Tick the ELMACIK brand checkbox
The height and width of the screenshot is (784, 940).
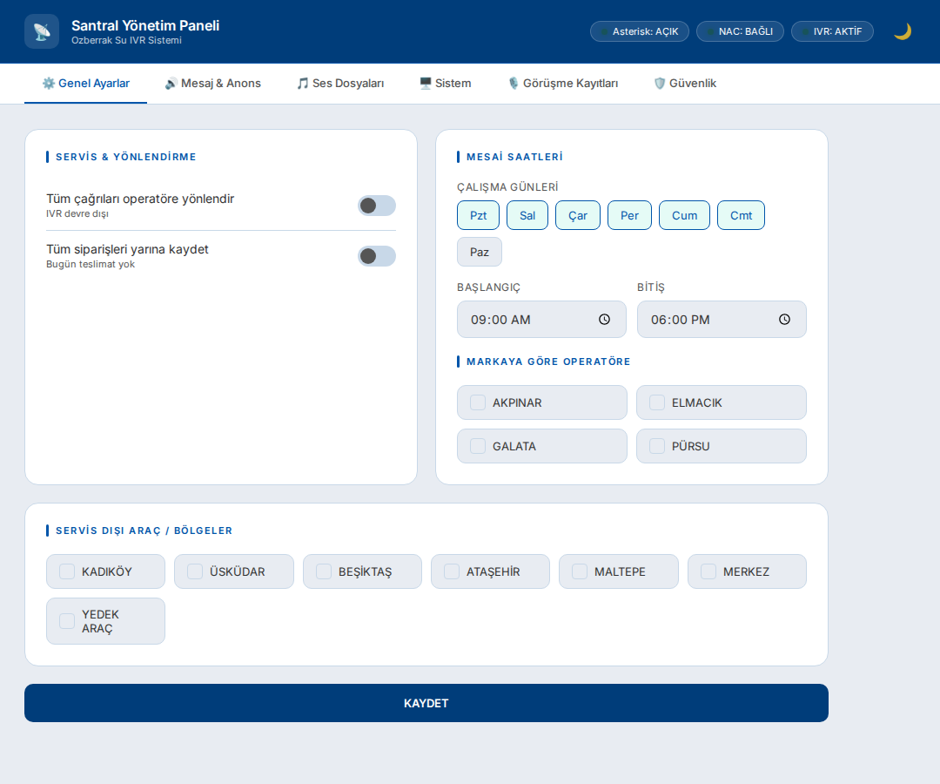click(657, 402)
